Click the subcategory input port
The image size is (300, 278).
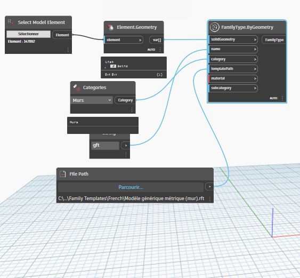point(233,88)
